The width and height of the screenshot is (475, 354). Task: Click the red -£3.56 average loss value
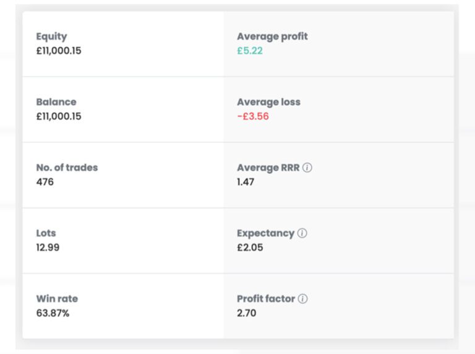(253, 116)
